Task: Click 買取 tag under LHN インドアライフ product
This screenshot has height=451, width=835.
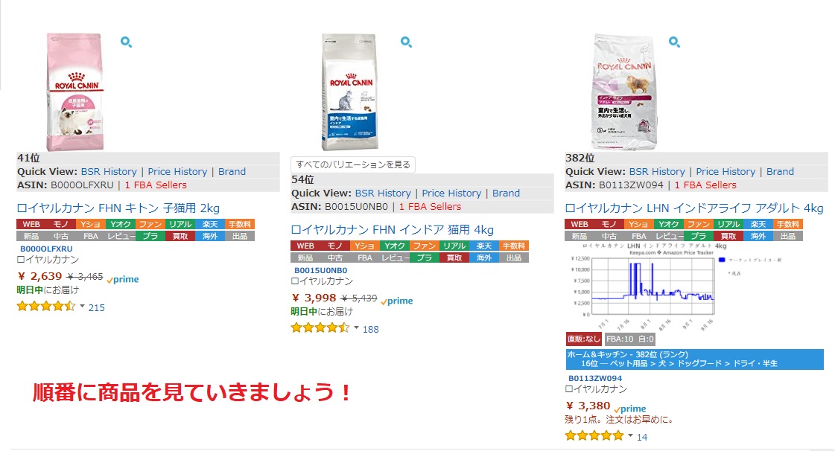Action: pyautogui.click(x=728, y=236)
